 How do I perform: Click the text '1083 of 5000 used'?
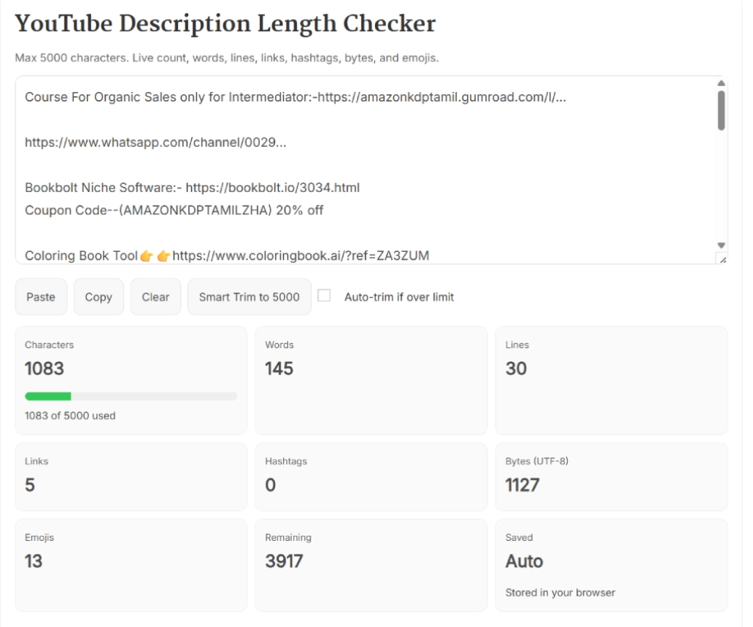70,416
